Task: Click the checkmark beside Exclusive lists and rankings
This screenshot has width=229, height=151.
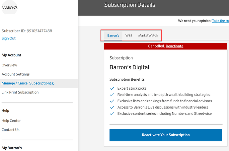Action: (x=112, y=101)
